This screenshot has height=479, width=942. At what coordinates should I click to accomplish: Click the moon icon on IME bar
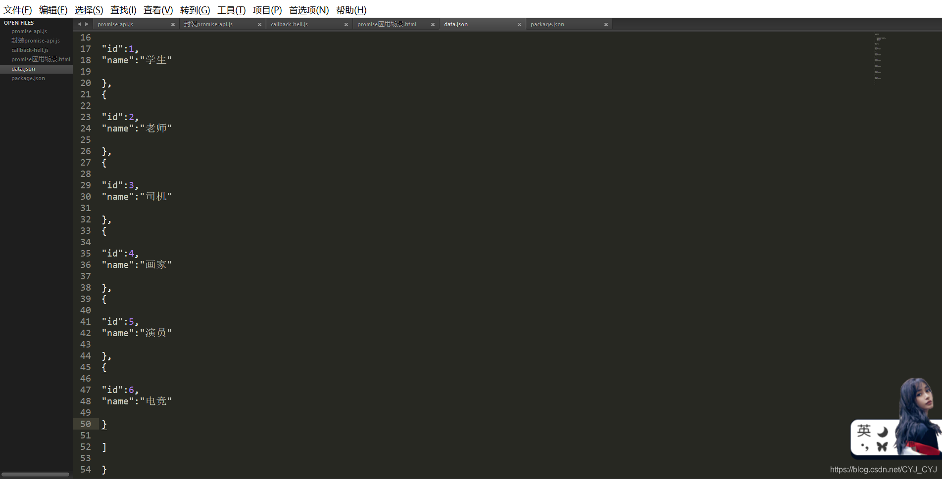pos(883,432)
